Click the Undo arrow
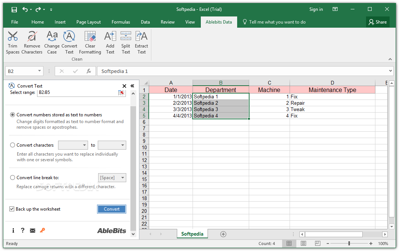This screenshot has height=251, width=399. 25,9
